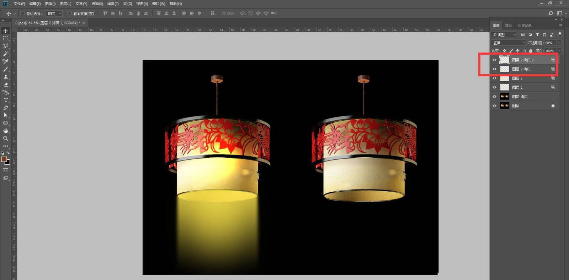Select the Magic Wand tool
Screen dimensions: 569x280
tap(6, 54)
